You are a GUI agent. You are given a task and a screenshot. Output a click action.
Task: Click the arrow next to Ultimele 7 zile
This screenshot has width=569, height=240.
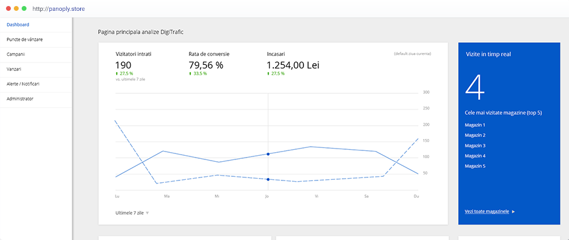pos(148,213)
